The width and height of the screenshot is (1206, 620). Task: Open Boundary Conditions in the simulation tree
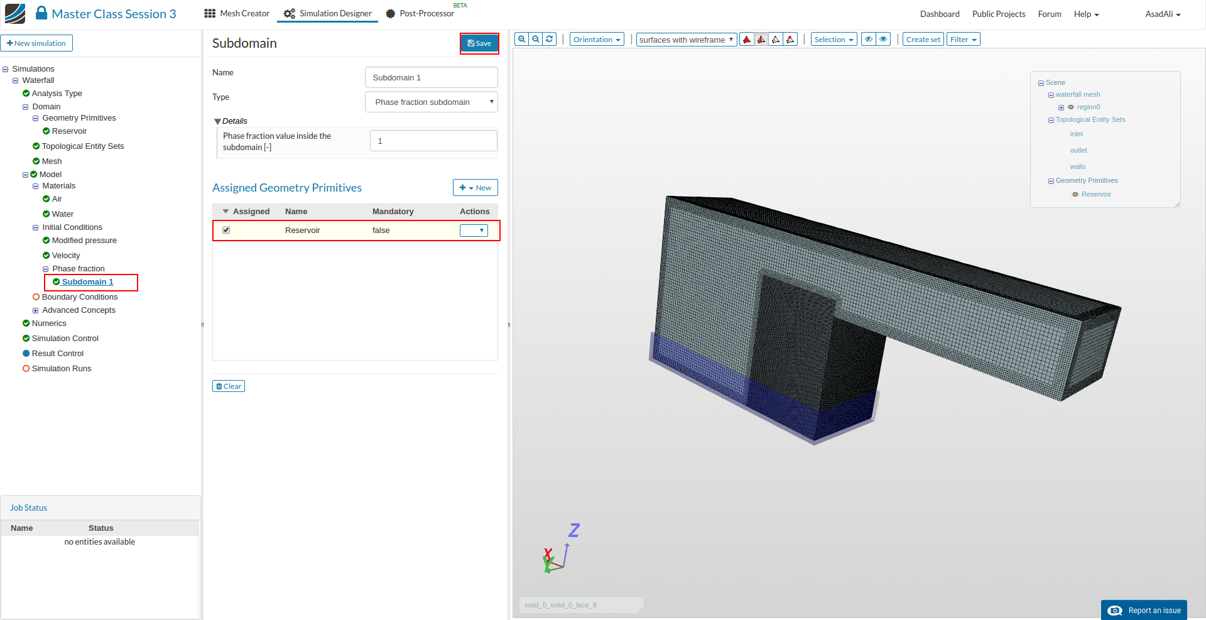[80, 297]
